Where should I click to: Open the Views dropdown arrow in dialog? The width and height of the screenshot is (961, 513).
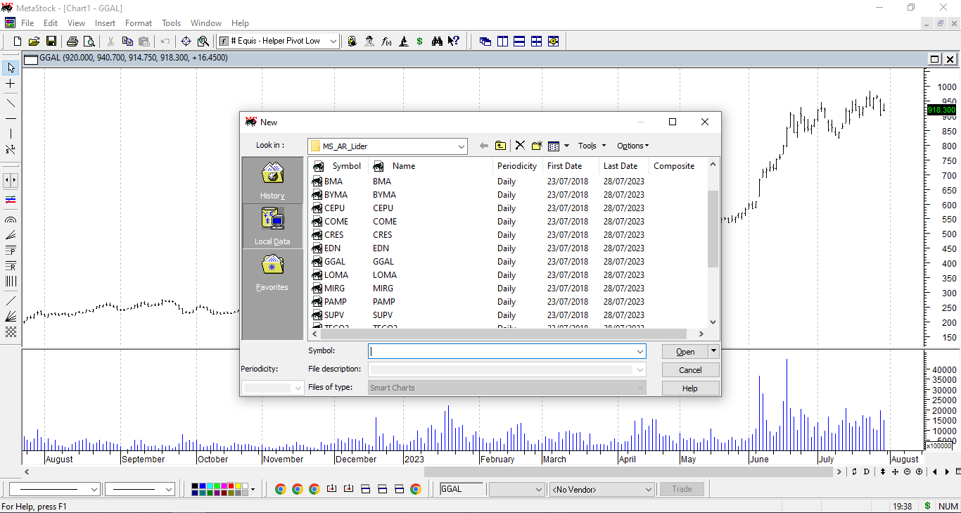pyautogui.click(x=566, y=146)
